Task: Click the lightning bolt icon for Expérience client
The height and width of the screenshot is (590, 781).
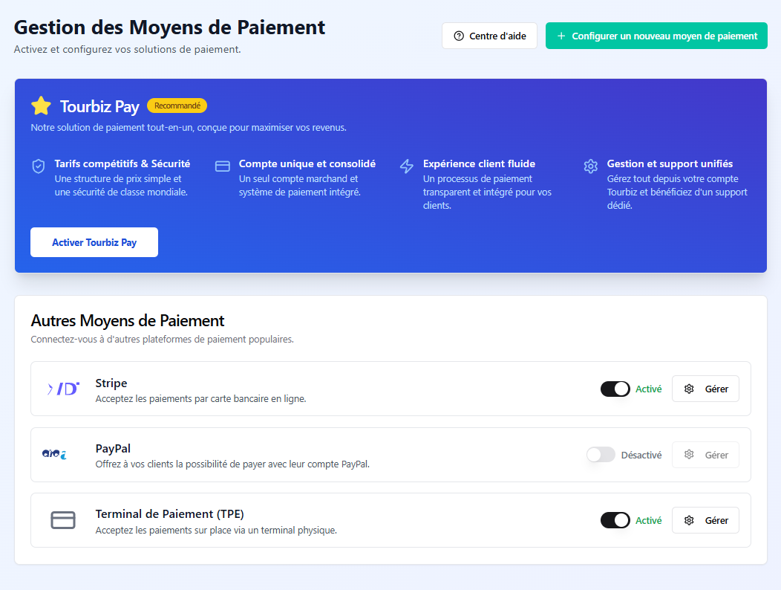Action: [407, 166]
